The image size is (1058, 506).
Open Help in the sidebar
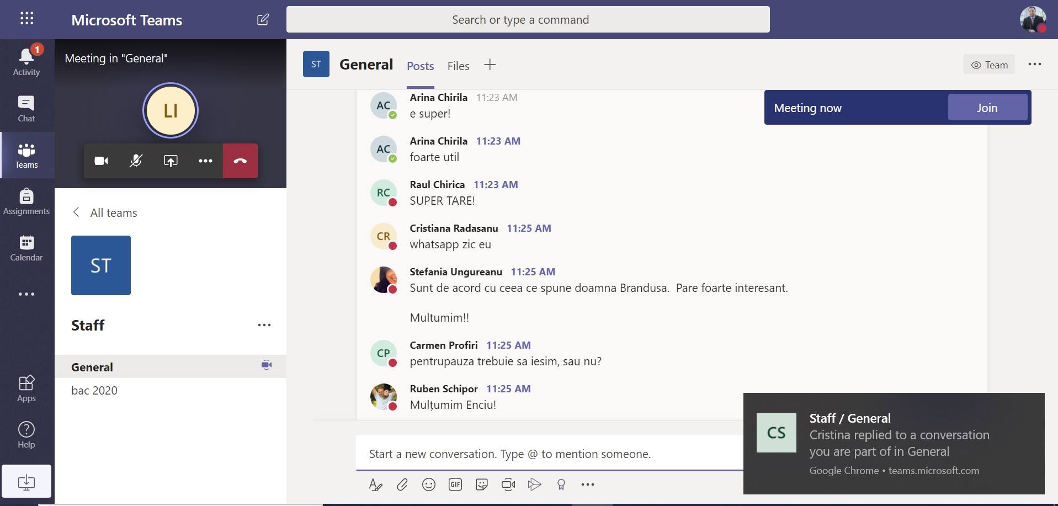26,435
